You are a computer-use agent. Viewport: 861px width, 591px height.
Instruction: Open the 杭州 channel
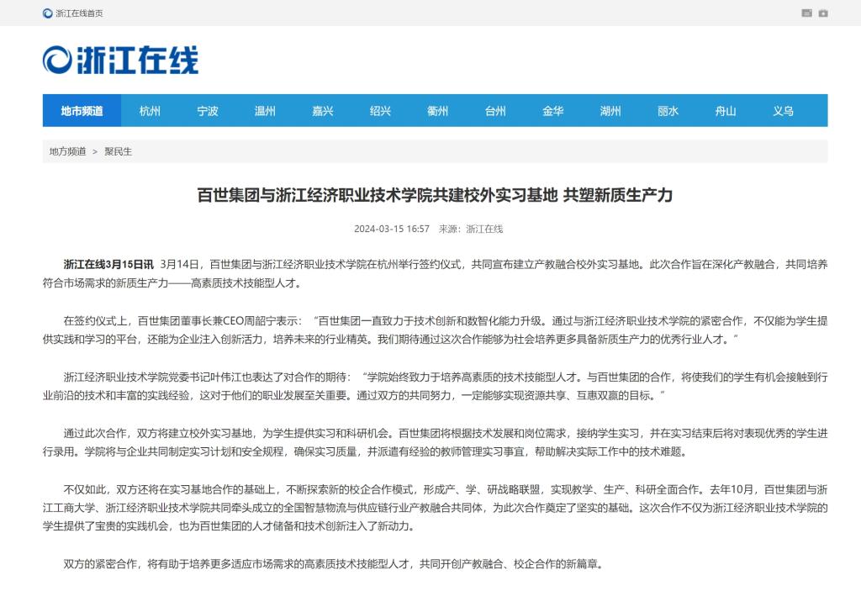150,111
